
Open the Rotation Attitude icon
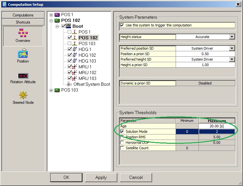(23, 76)
